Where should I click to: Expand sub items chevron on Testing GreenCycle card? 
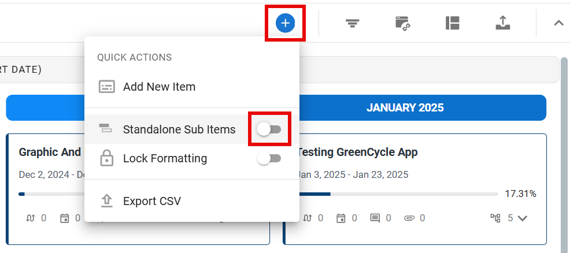(523, 218)
